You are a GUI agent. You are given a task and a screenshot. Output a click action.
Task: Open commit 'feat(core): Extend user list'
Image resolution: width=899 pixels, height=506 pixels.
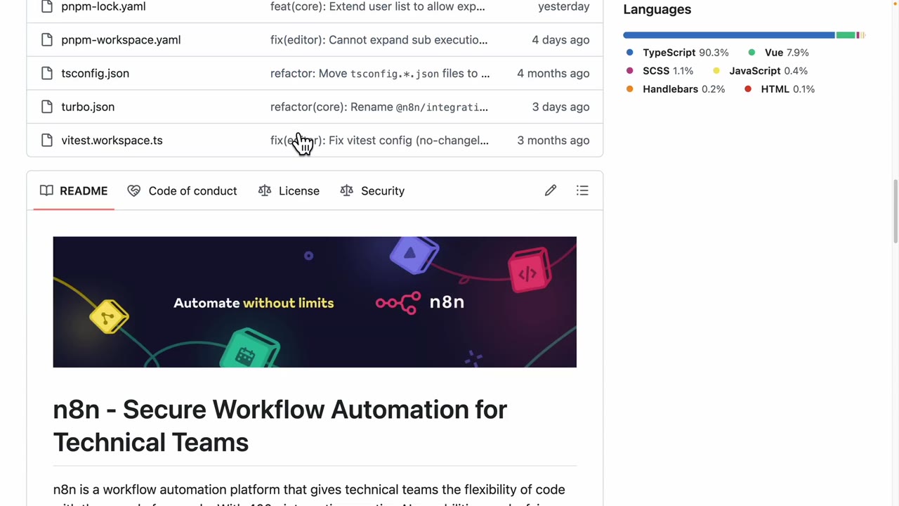(377, 6)
